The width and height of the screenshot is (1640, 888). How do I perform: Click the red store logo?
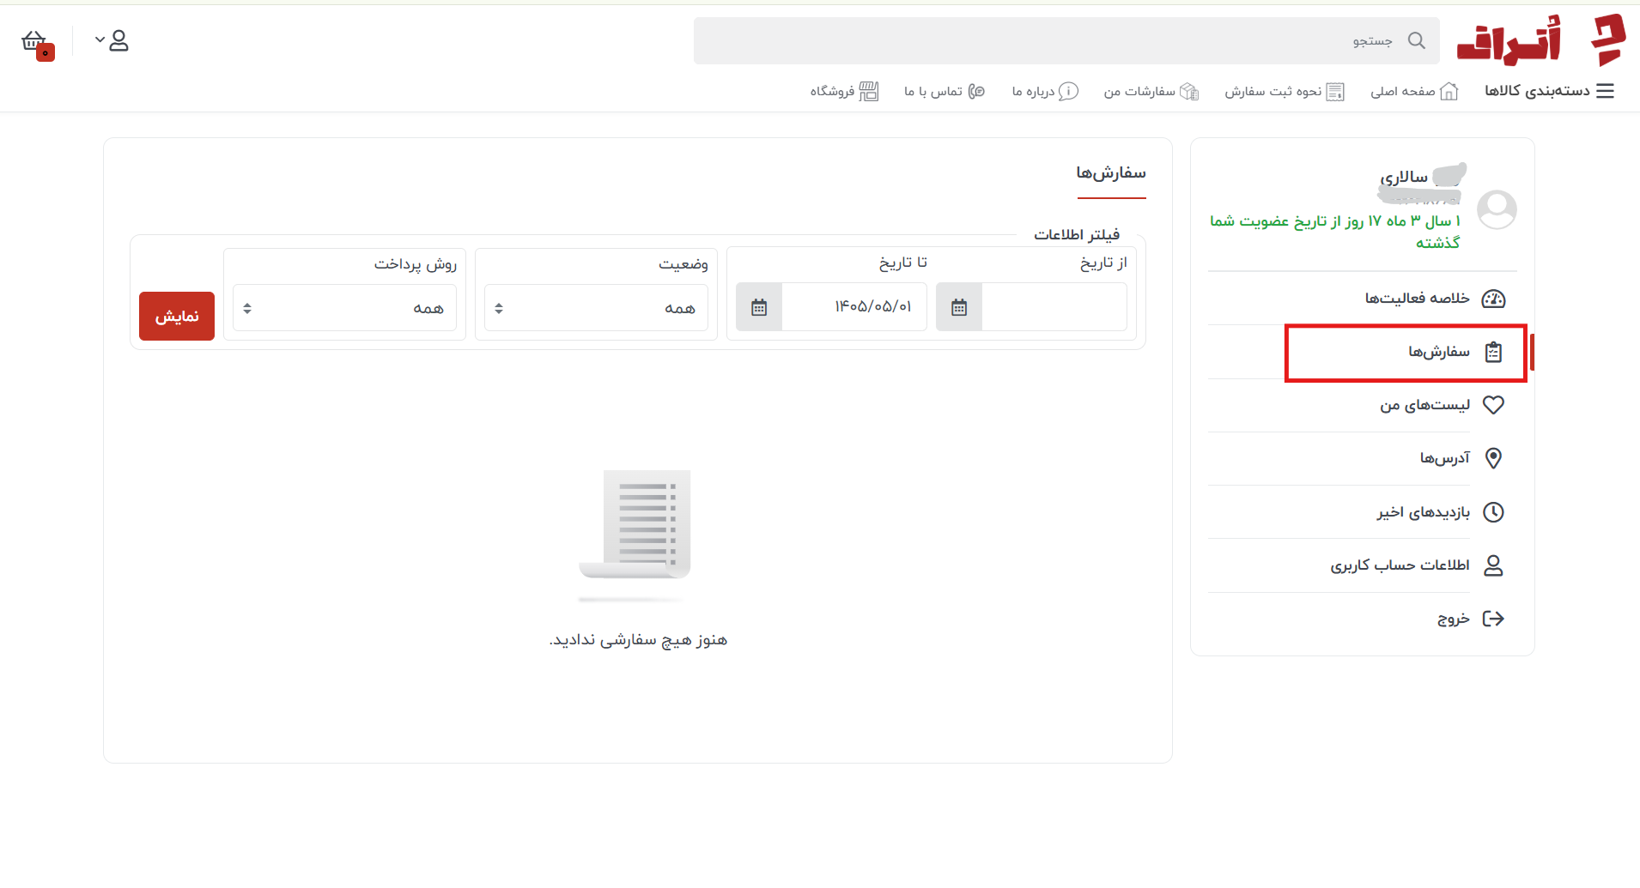(1541, 40)
